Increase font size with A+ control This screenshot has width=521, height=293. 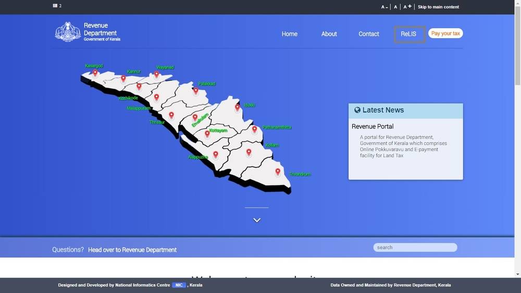click(407, 7)
